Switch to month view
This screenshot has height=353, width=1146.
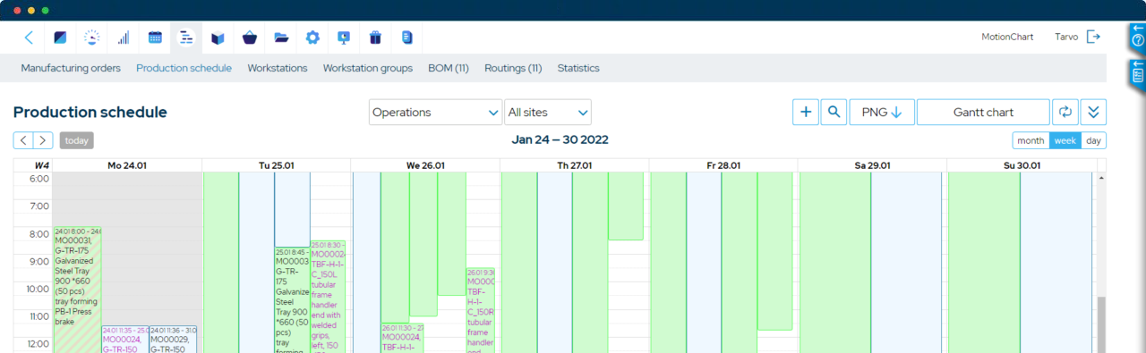(1031, 140)
